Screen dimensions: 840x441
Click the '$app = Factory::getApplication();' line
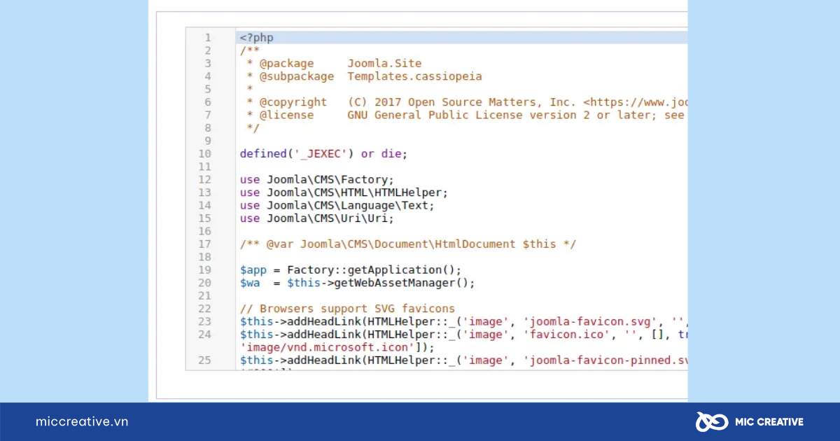tap(351, 269)
